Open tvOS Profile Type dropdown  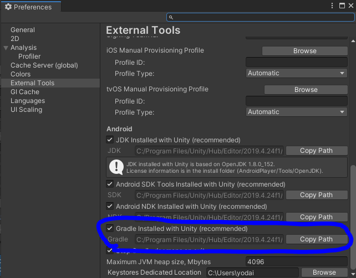297,112
